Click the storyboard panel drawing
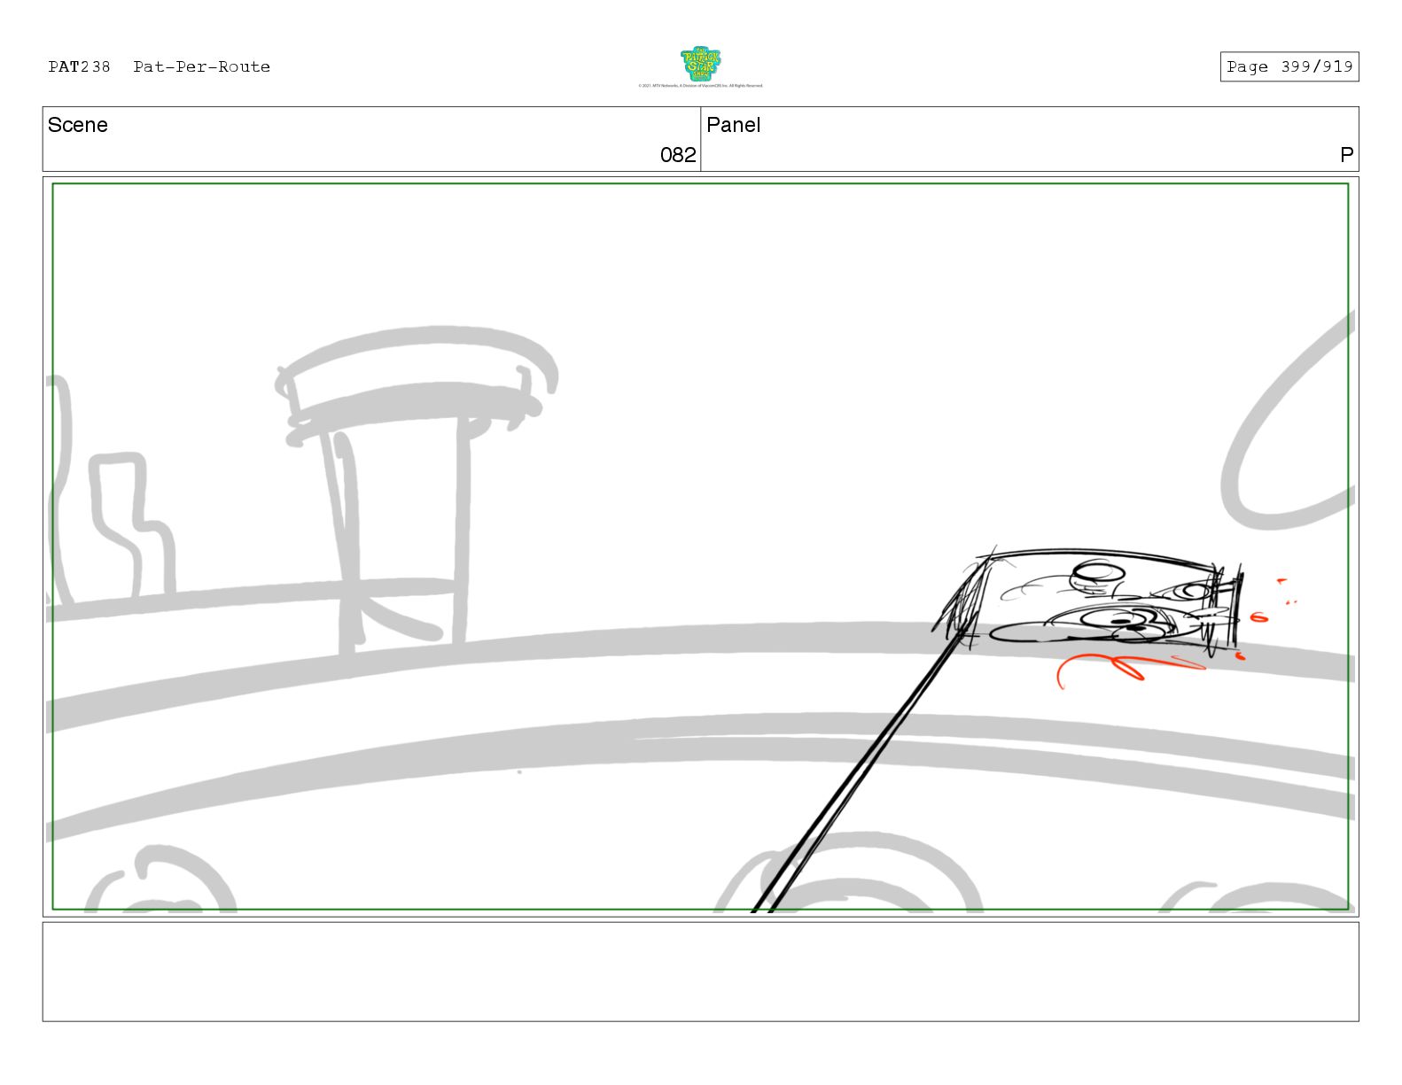 [700, 546]
